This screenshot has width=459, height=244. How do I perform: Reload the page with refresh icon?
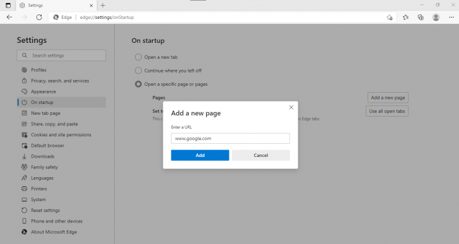(39, 17)
